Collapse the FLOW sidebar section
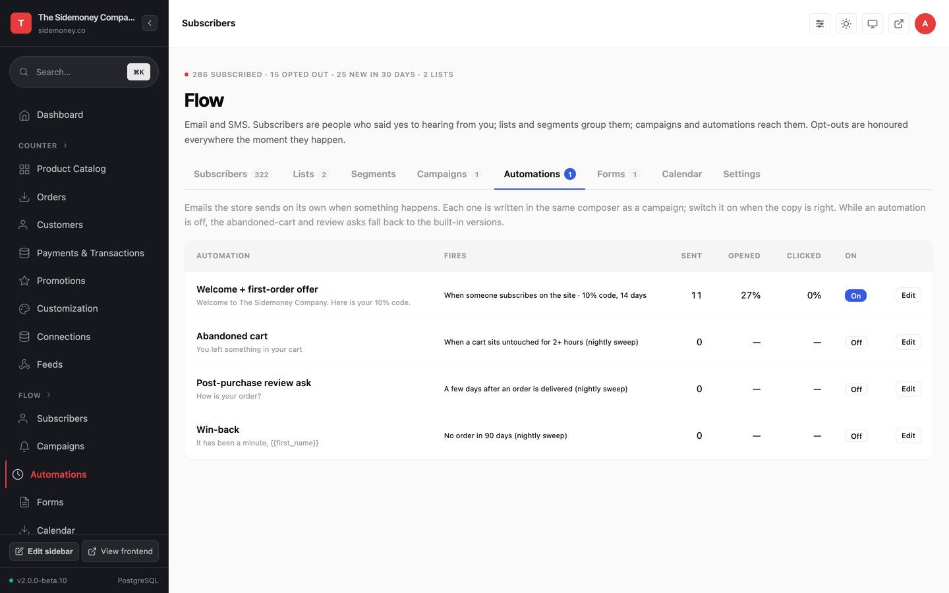This screenshot has height=593, width=949. coord(35,395)
